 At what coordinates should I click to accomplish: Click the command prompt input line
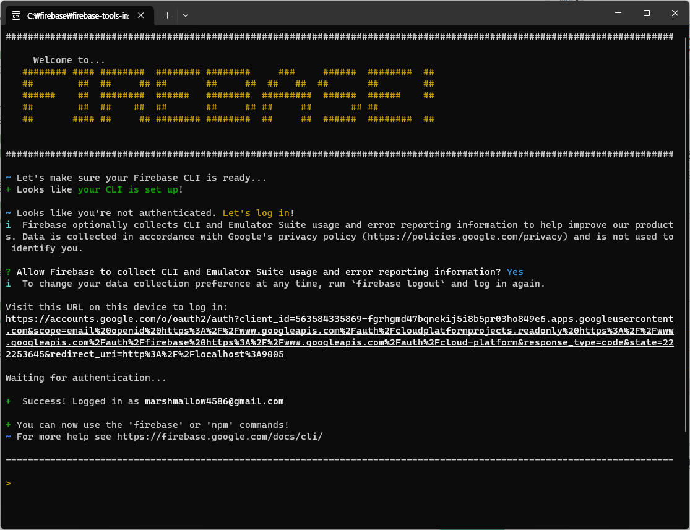[x=339, y=484]
